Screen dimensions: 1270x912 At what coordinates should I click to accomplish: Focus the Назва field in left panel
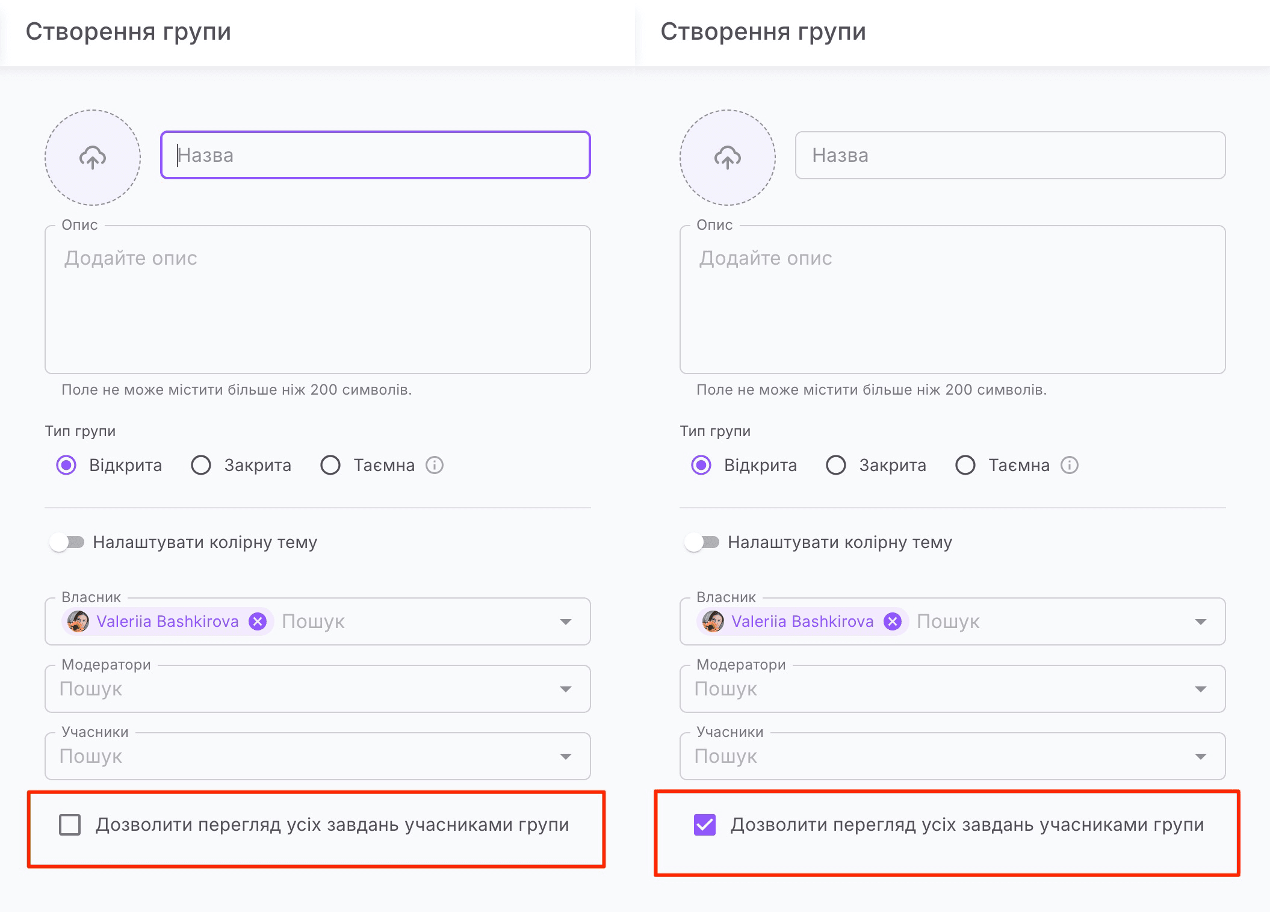pos(376,155)
